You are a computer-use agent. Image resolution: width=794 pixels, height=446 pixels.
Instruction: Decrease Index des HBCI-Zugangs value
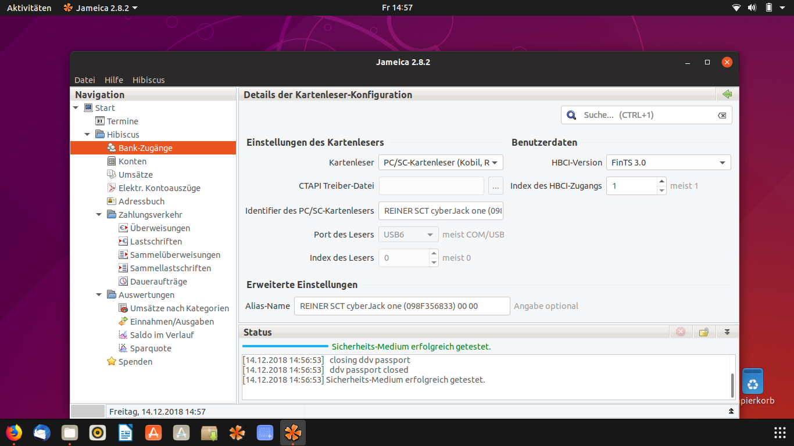click(x=661, y=190)
